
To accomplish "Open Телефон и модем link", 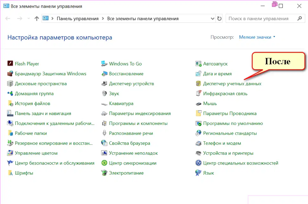I will point(222,143).
